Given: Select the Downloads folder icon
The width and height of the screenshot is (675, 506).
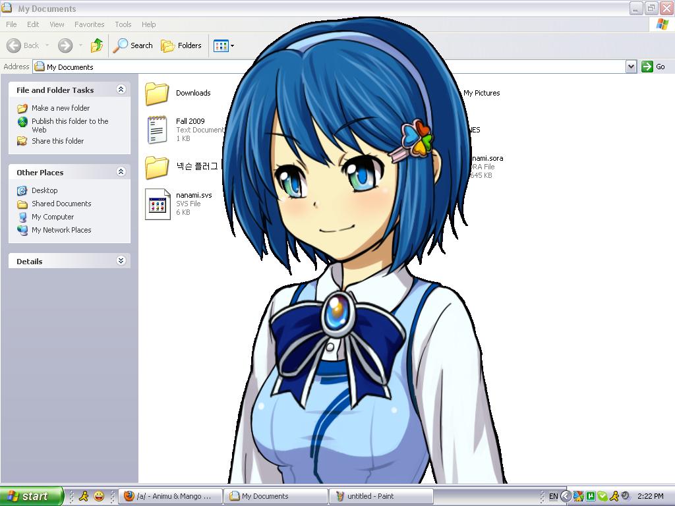Looking at the screenshot, I should [x=157, y=94].
